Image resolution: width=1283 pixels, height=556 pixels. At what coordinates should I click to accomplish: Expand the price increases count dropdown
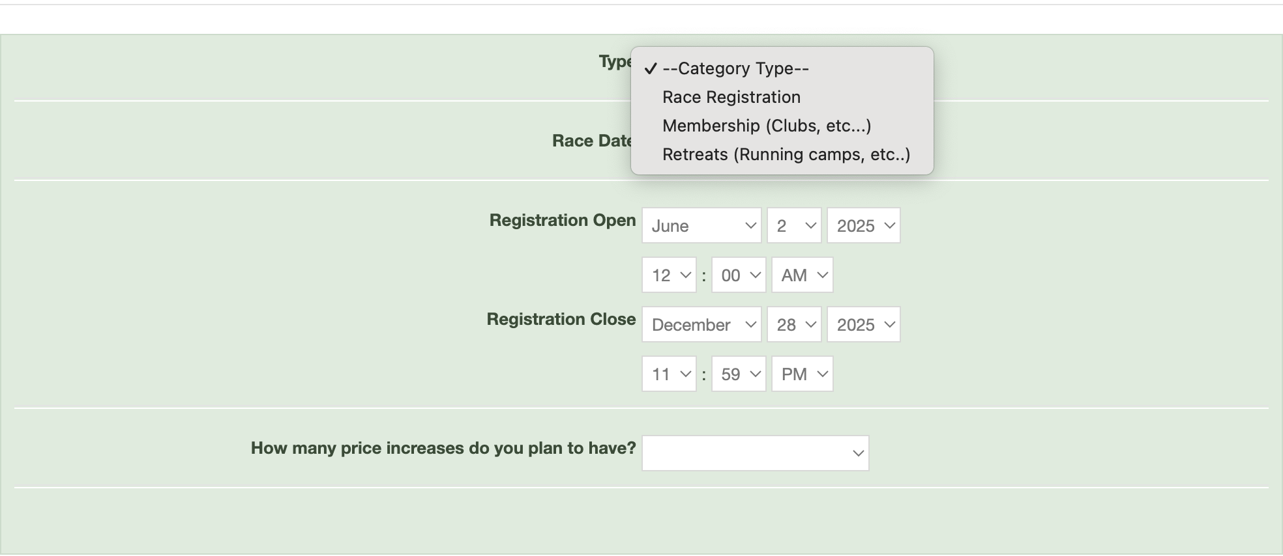[x=755, y=453]
